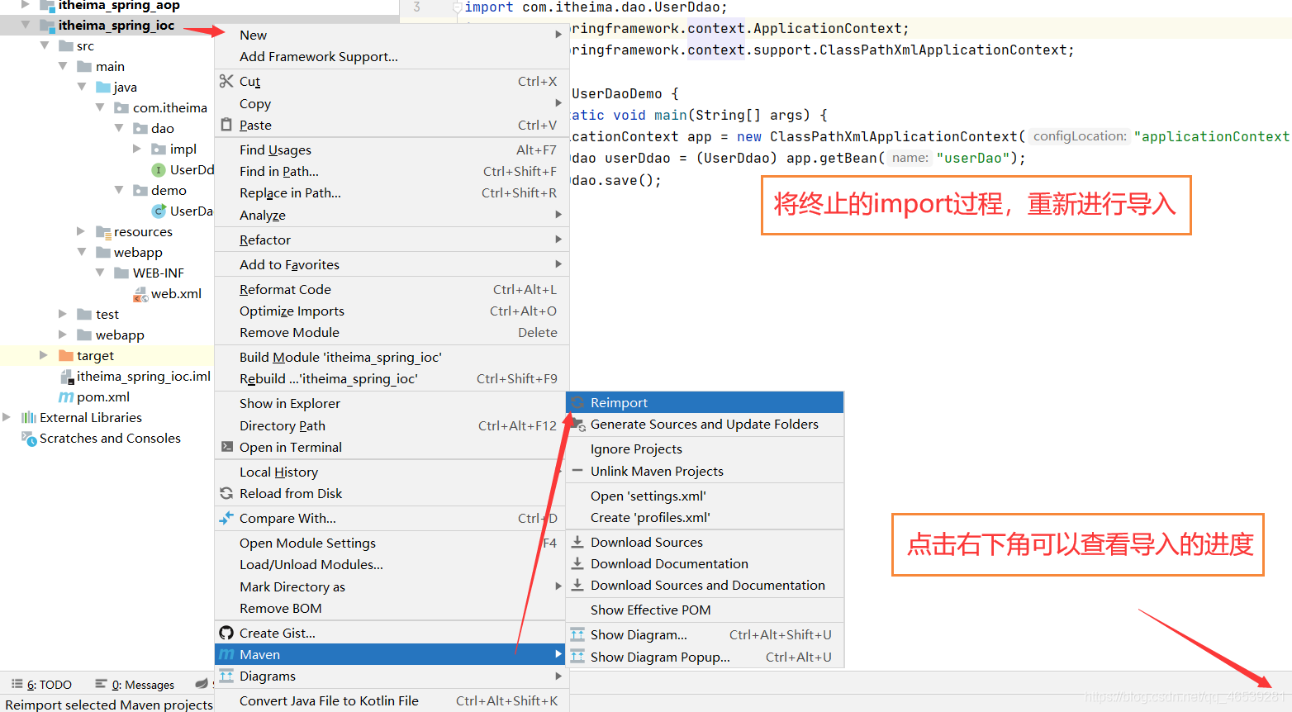The image size is (1292, 712).
Task: Click the Reimport refresh icon
Action: pos(578,402)
